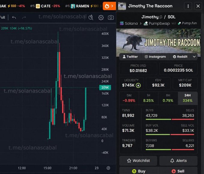Click the VOLUME $71.3K value
Screen dimensions: 204x174
tap(128, 130)
